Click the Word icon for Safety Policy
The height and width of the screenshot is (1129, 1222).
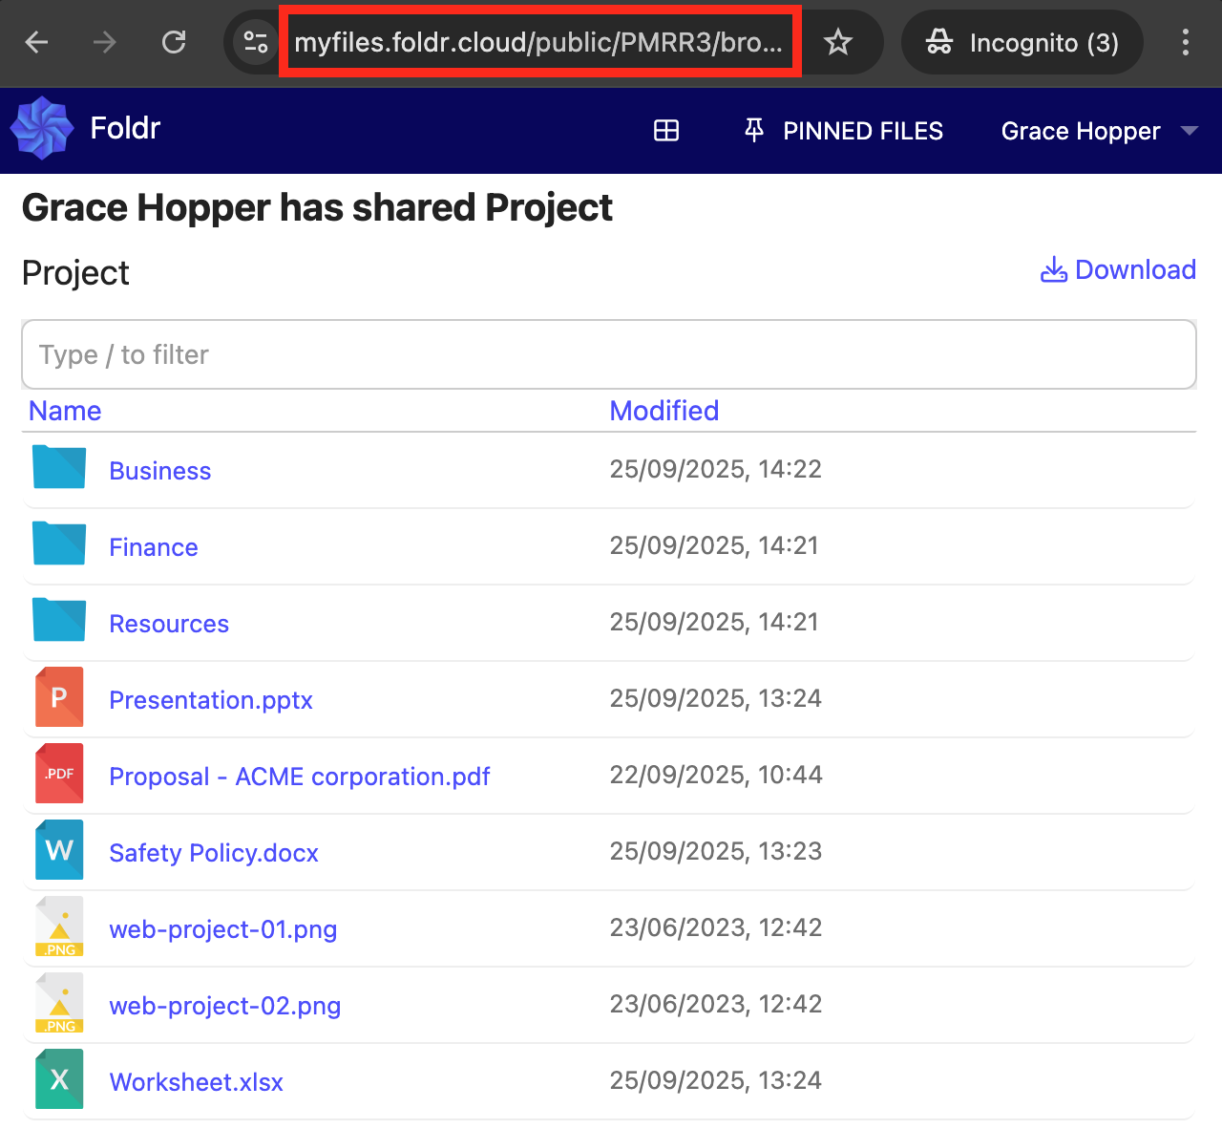pos(59,851)
